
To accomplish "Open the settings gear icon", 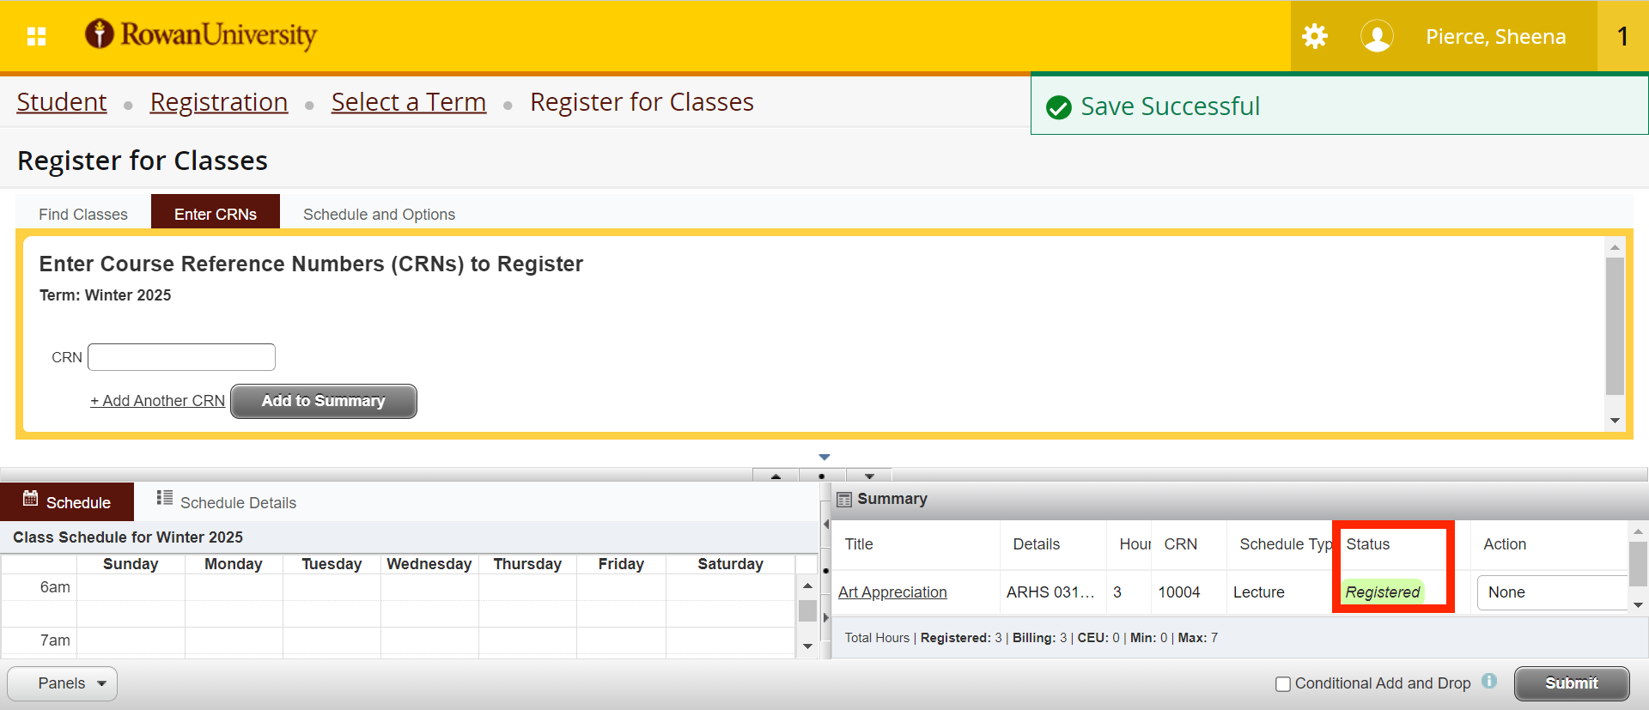I will [x=1315, y=36].
